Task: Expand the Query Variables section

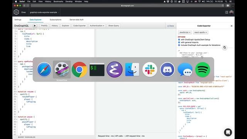Action: click(27, 137)
